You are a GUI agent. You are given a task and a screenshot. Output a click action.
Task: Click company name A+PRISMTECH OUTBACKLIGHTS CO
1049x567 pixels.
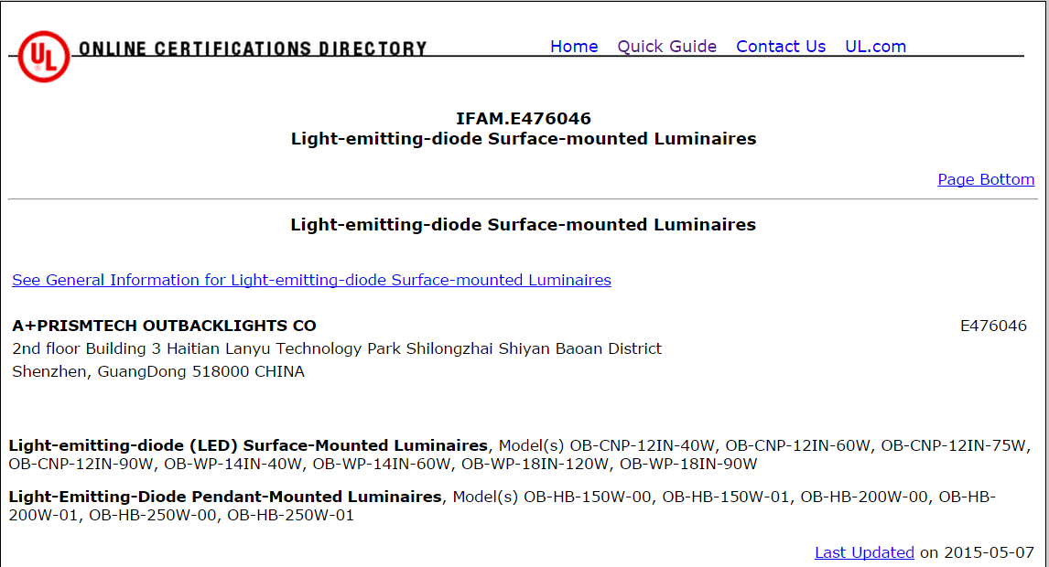[x=164, y=326]
